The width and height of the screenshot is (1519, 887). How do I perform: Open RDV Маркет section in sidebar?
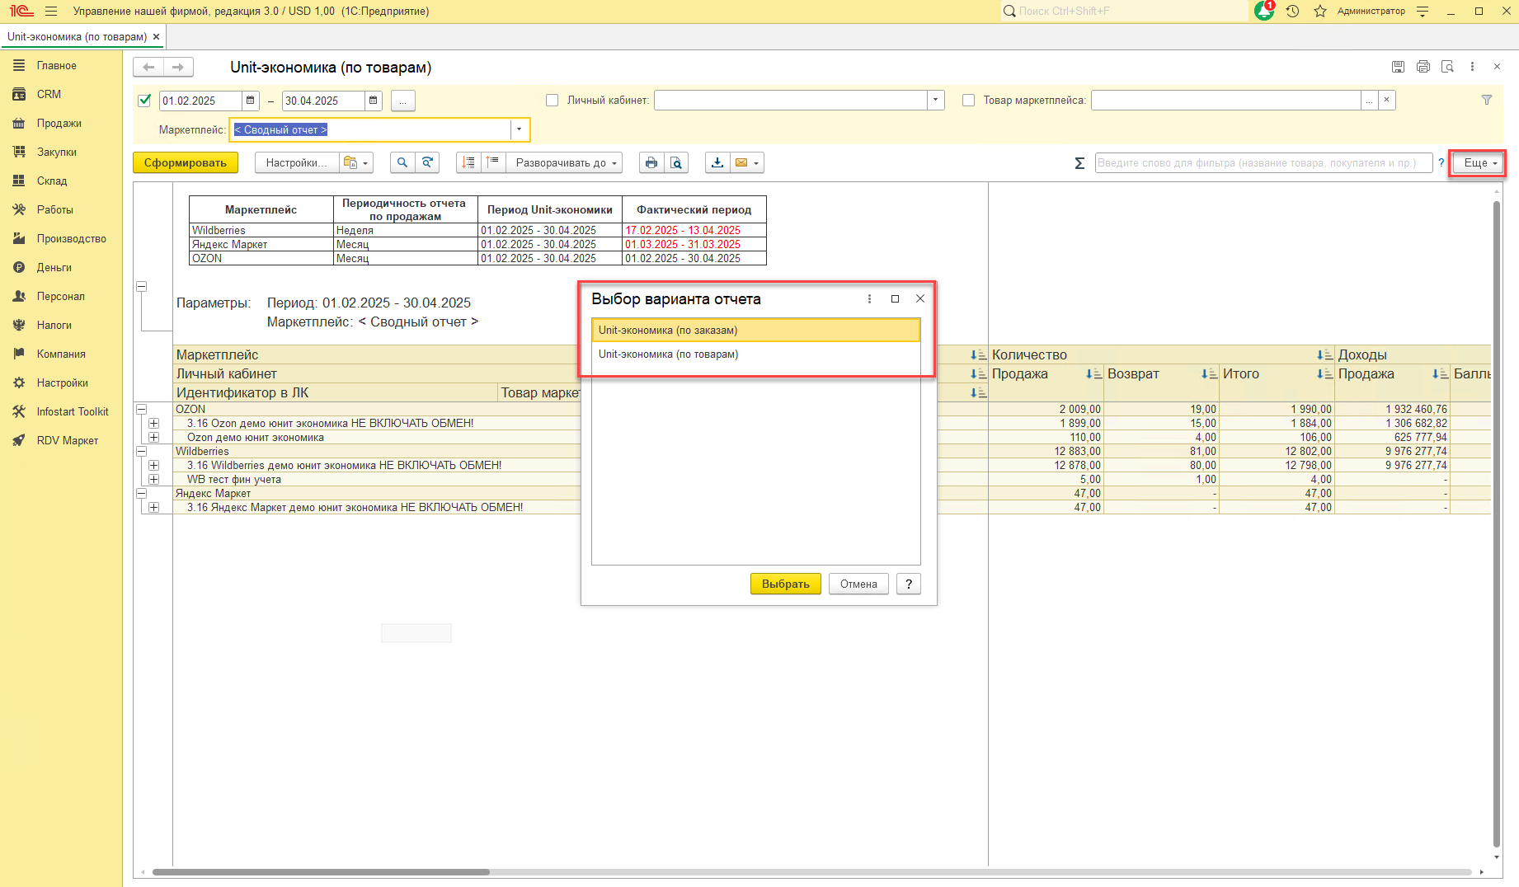tap(61, 441)
